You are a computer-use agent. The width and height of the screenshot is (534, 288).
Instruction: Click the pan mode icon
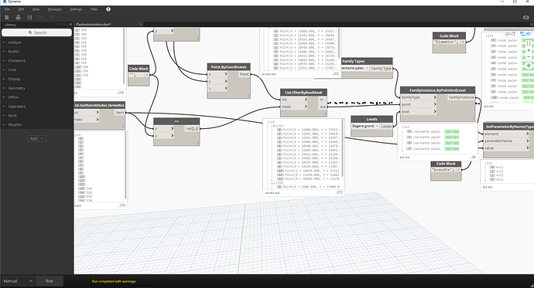tap(529, 65)
